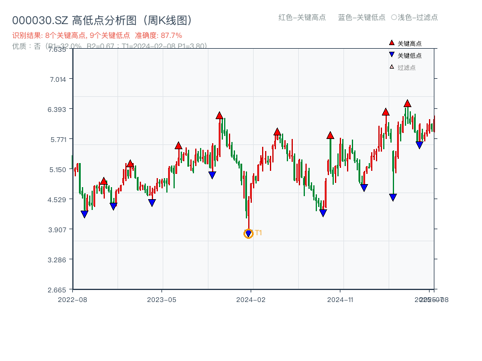Screen dimensions: 482x361
Task: Click the 2023-05 x-axis date label
Action: click(x=161, y=300)
